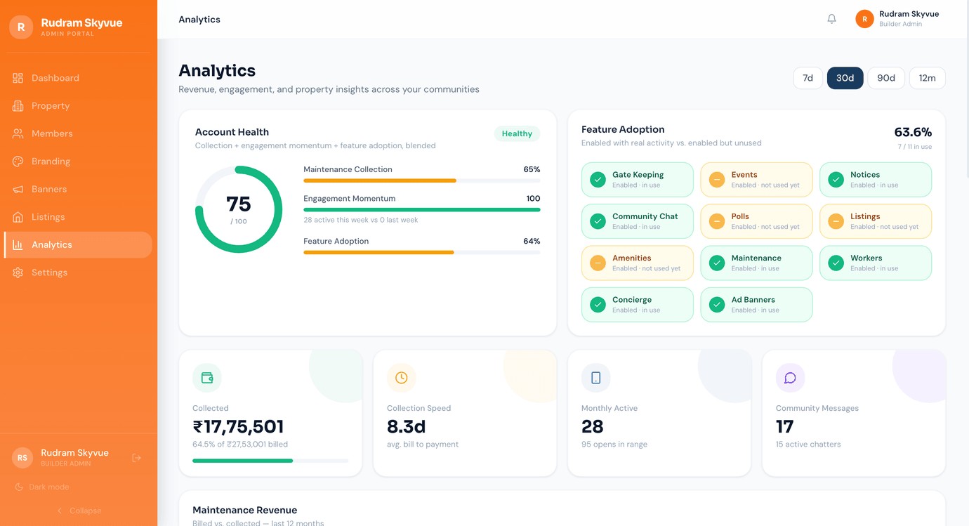Screen dimensions: 969x526
Task: Click the Settings gear icon
Action: coord(18,272)
